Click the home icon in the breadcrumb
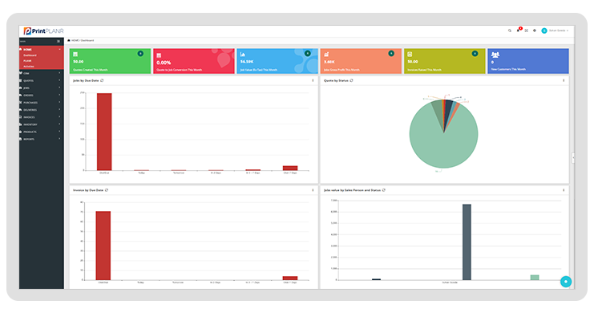Image resolution: width=594 pixels, height=313 pixels. click(69, 40)
